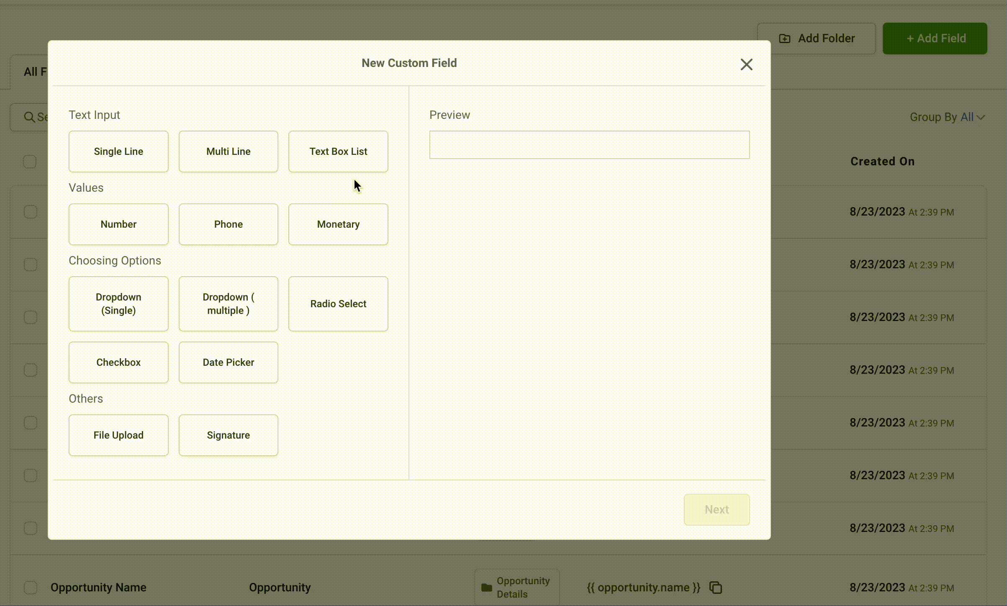Click the Preview text input
The height and width of the screenshot is (606, 1007).
[589, 145]
